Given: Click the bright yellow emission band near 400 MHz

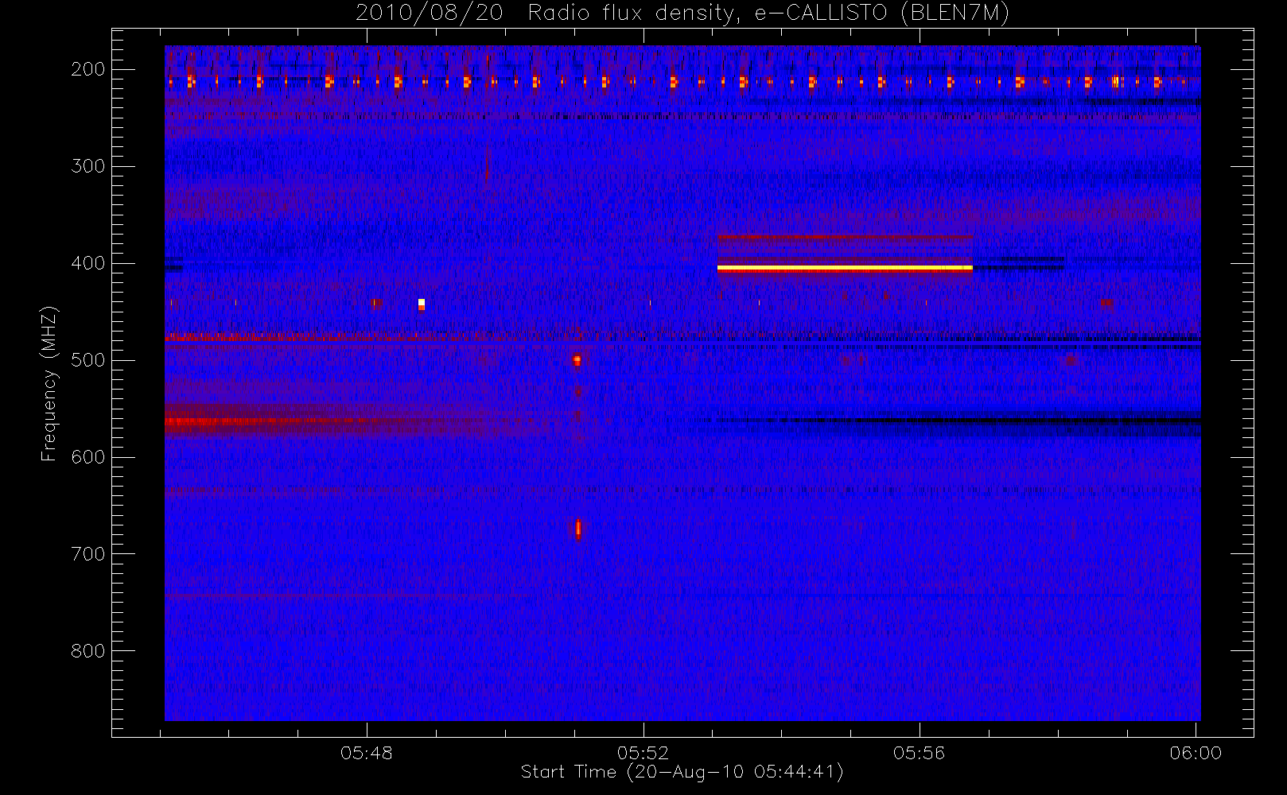Looking at the screenshot, I should pos(845,269).
